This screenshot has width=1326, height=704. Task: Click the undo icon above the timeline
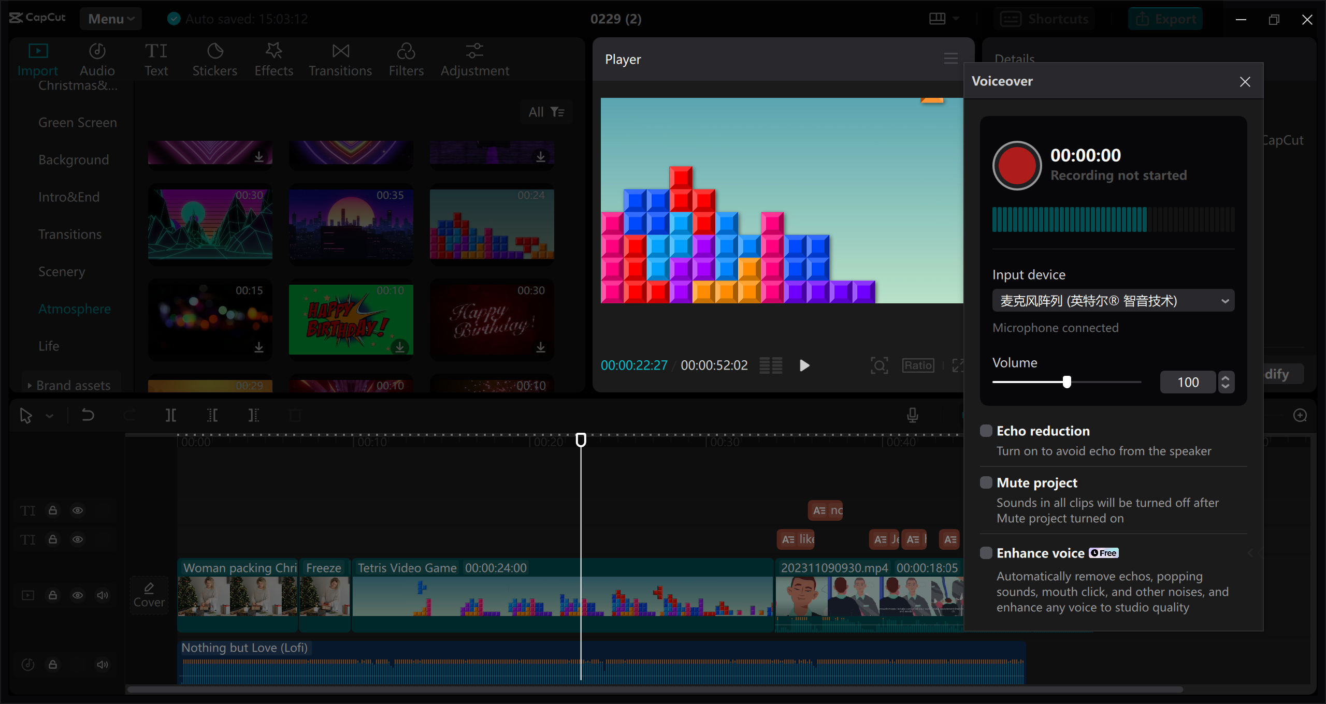tap(88, 415)
